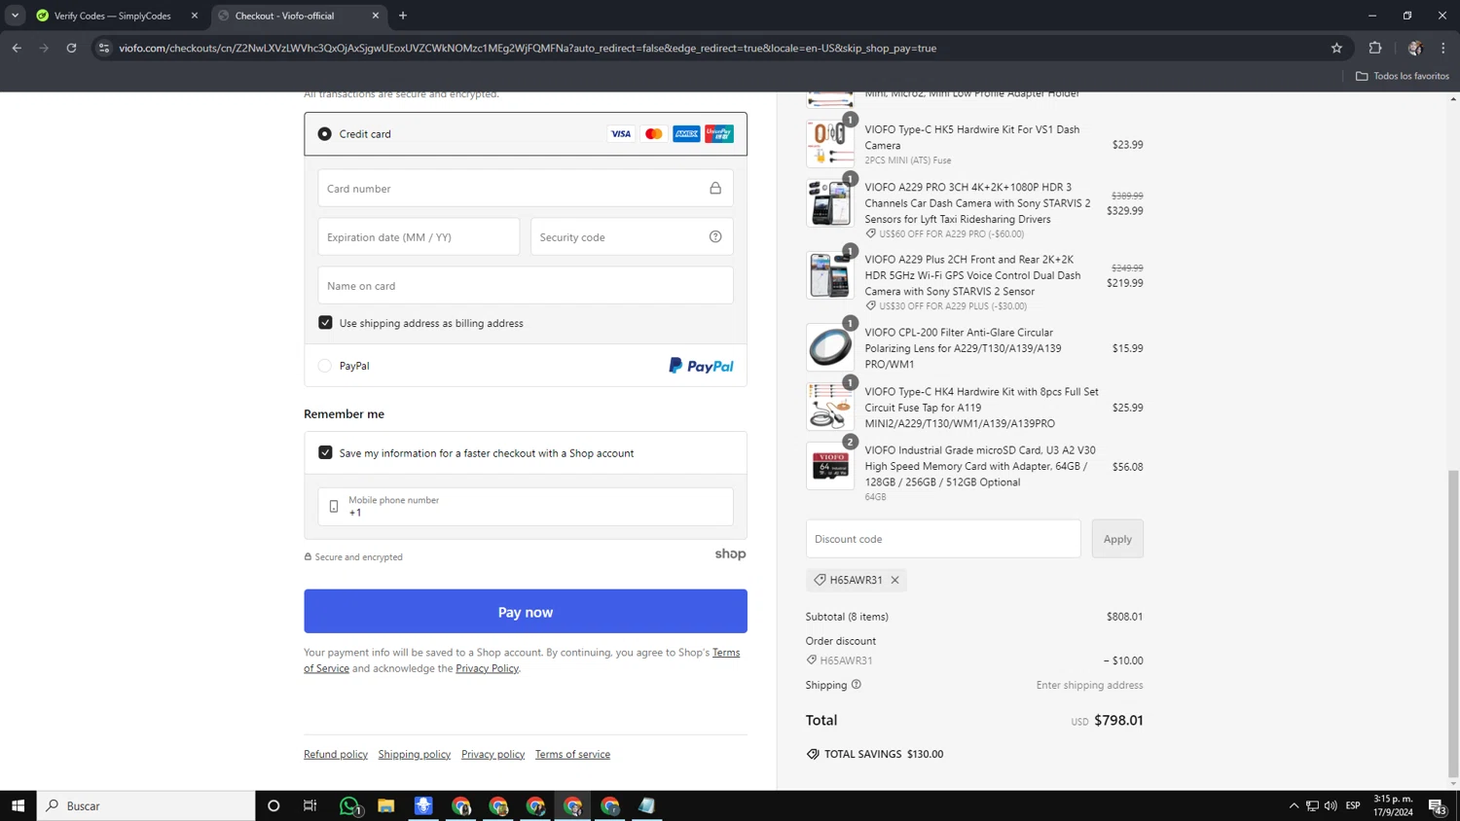Open the browser Extensions menu
The height and width of the screenshot is (821, 1460).
[x=1375, y=48]
